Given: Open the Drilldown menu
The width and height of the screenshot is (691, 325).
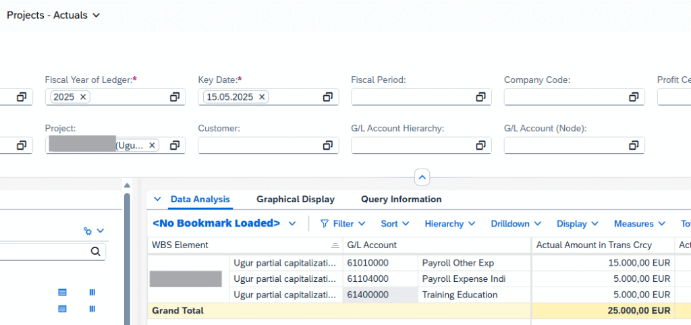Looking at the screenshot, I should pyautogui.click(x=515, y=224).
